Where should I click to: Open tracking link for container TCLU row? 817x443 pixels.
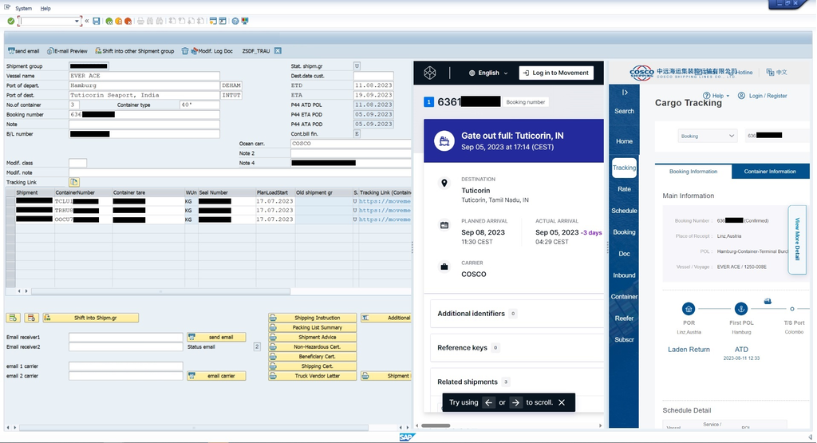[385, 201]
